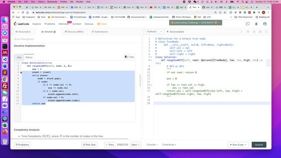Open Calendar from the dock

5,40
